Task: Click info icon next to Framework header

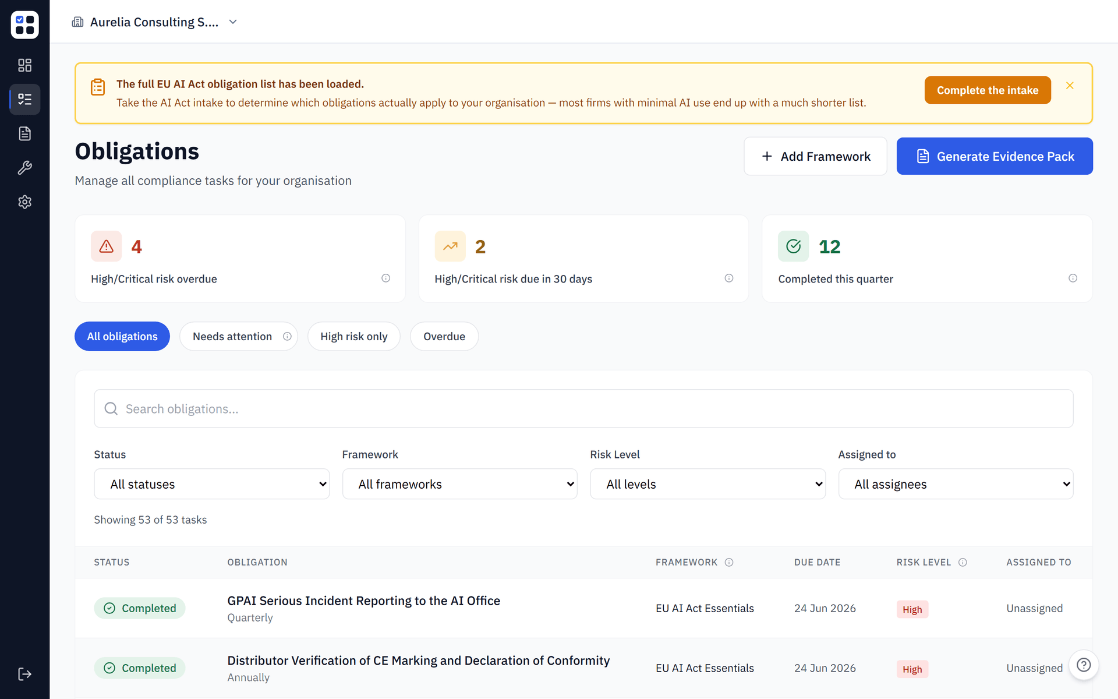Action: point(729,562)
